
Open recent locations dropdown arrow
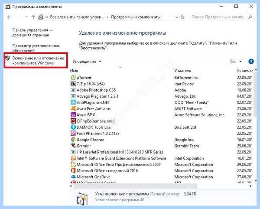click(26, 17)
